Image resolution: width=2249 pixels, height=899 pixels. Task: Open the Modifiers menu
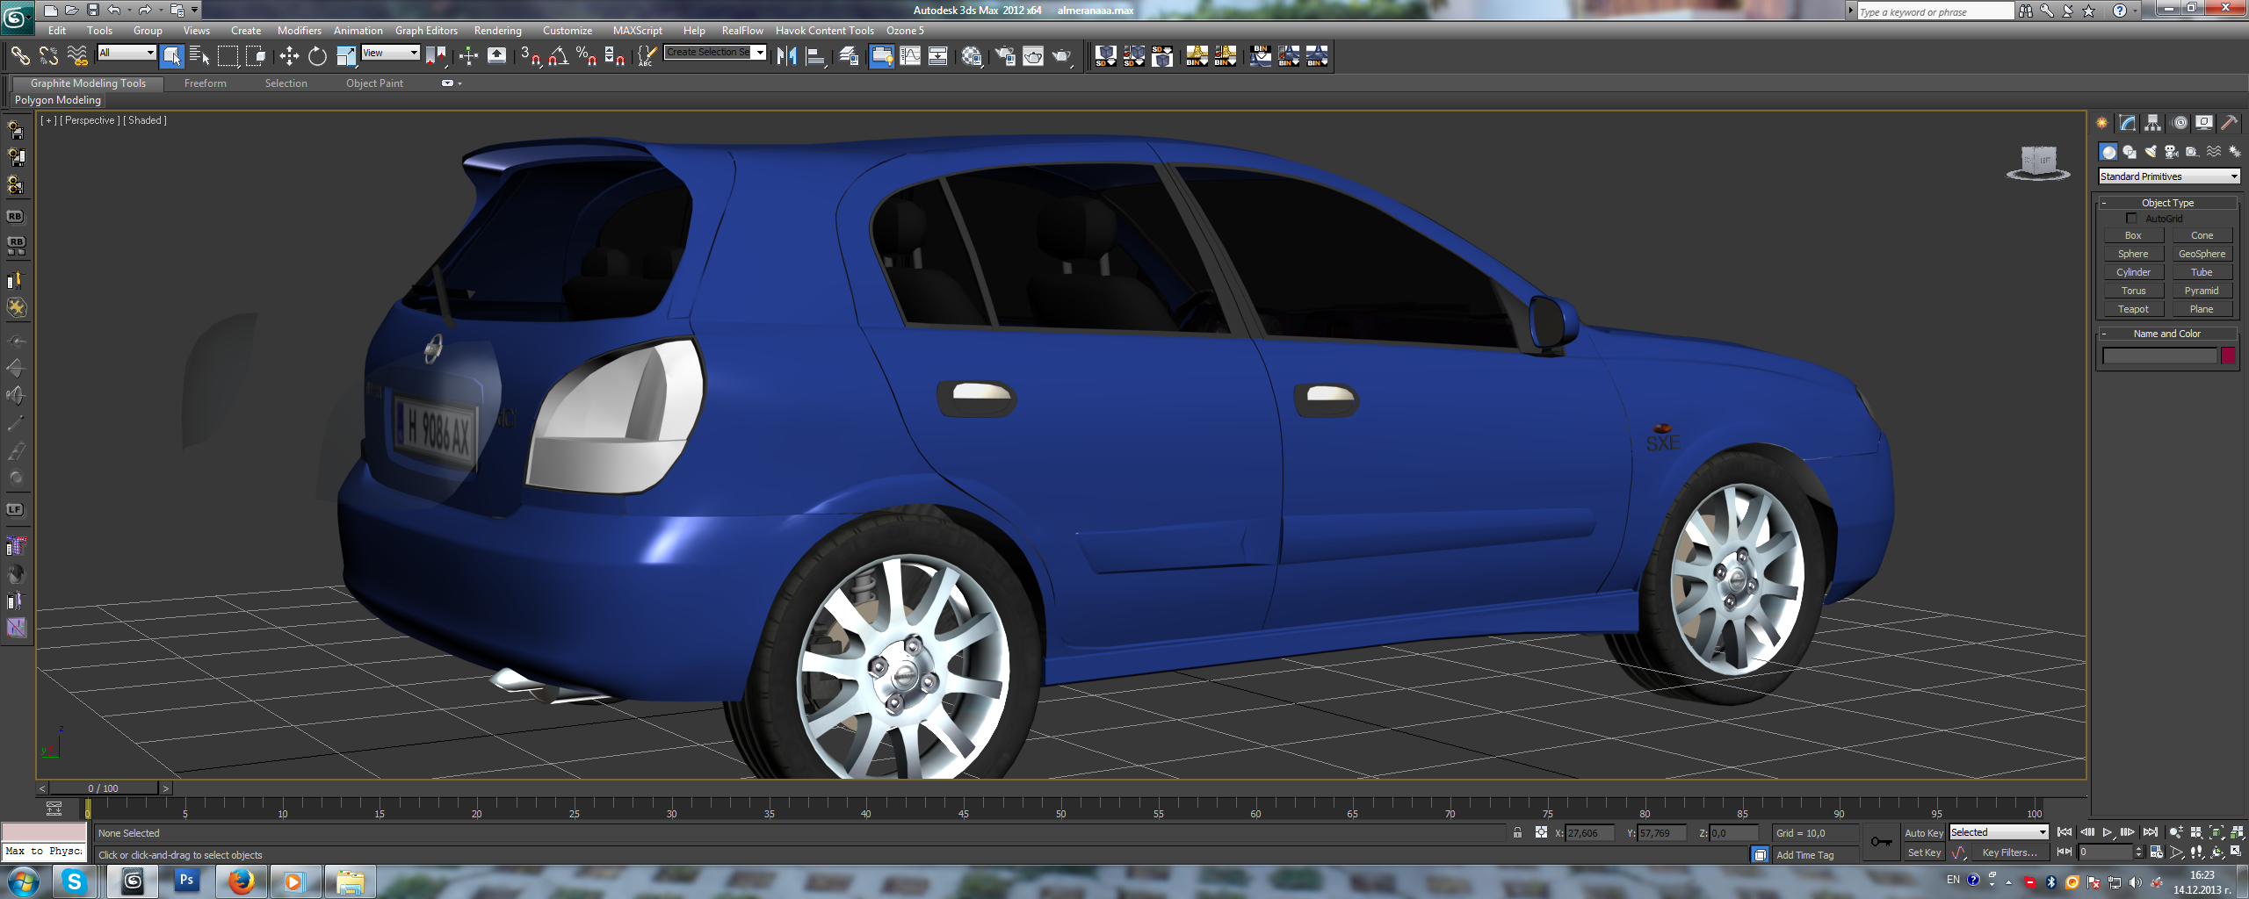tap(299, 31)
